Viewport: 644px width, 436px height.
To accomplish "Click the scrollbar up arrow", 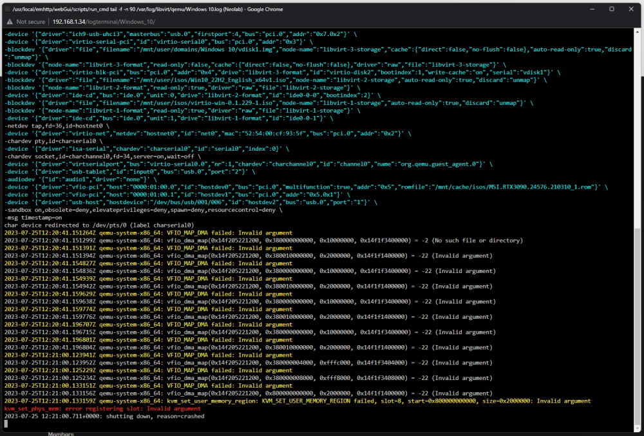I will tap(638, 32).
